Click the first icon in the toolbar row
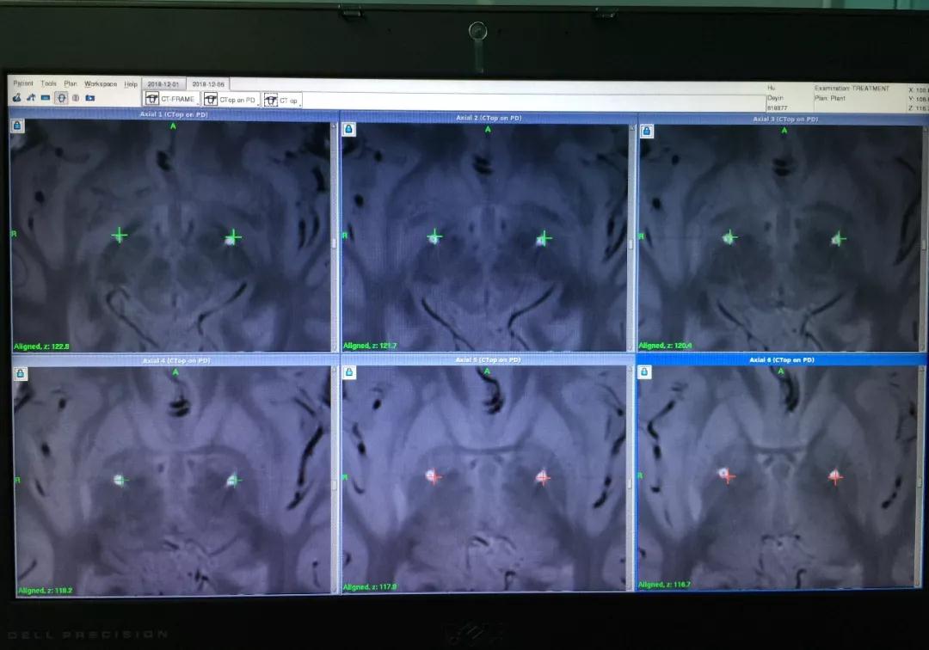 (17, 98)
